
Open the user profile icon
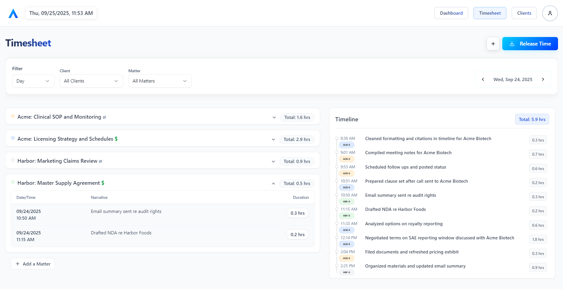pos(550,13)
